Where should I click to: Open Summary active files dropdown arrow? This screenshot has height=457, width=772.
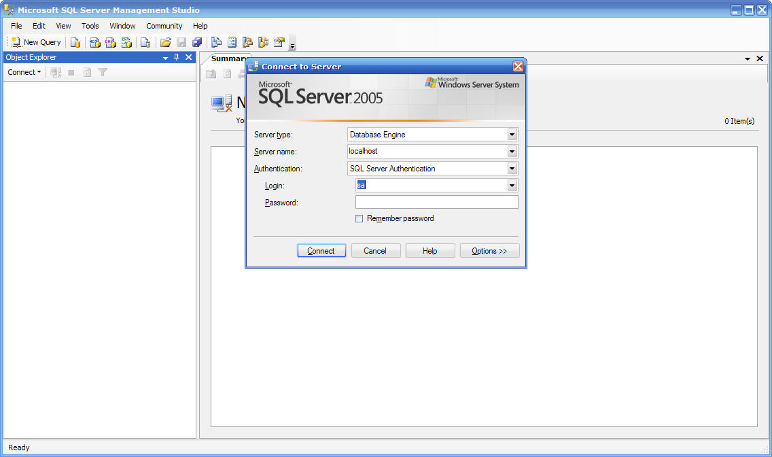click(748, 58)
